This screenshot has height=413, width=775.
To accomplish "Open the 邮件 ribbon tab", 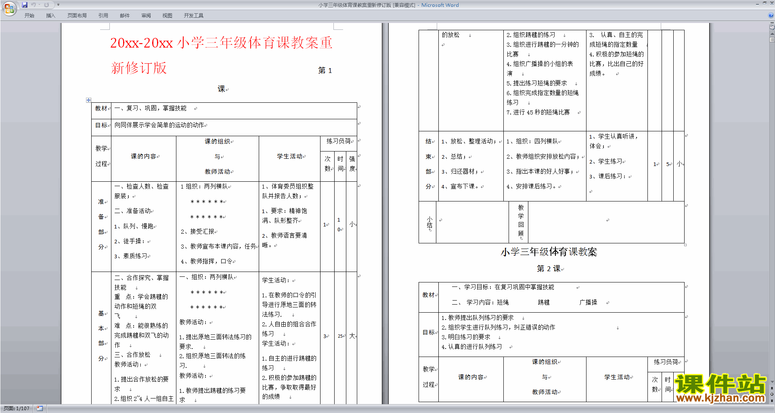I will (x=125, y=16).
